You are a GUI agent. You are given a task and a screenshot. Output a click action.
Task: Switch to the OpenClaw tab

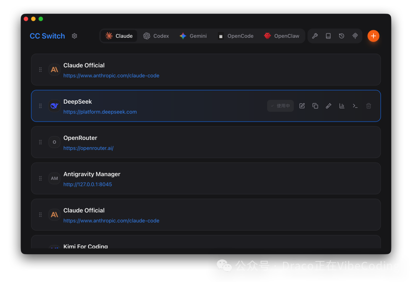(x=282, y=36)
